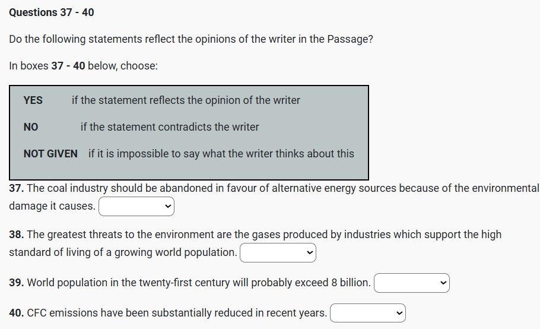Click the question number '37.' label
Viewport: 540px width, 329px height.
17,188
